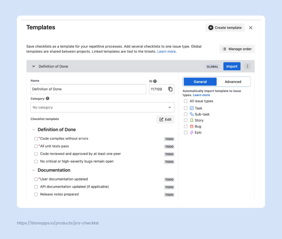Screen dimensions: 282x239
Task: Check the Release notes prepared item
Action: 36,194
